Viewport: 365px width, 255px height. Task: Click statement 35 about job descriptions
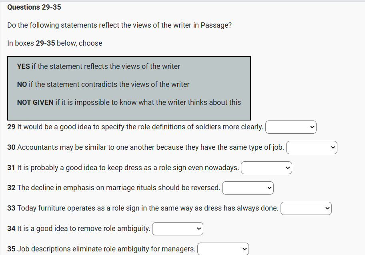[x=101, y=249]
